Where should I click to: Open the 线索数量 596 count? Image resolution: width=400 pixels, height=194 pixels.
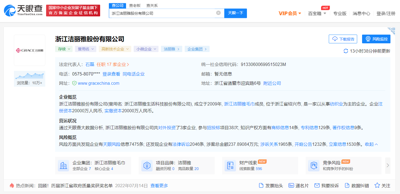(251, 169)
